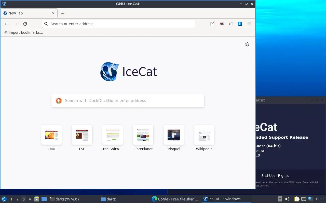Click the show desktop taskbar icon

click(x=44, y=199)
